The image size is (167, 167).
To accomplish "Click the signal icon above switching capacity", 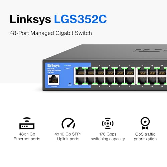I will point(108,123).
